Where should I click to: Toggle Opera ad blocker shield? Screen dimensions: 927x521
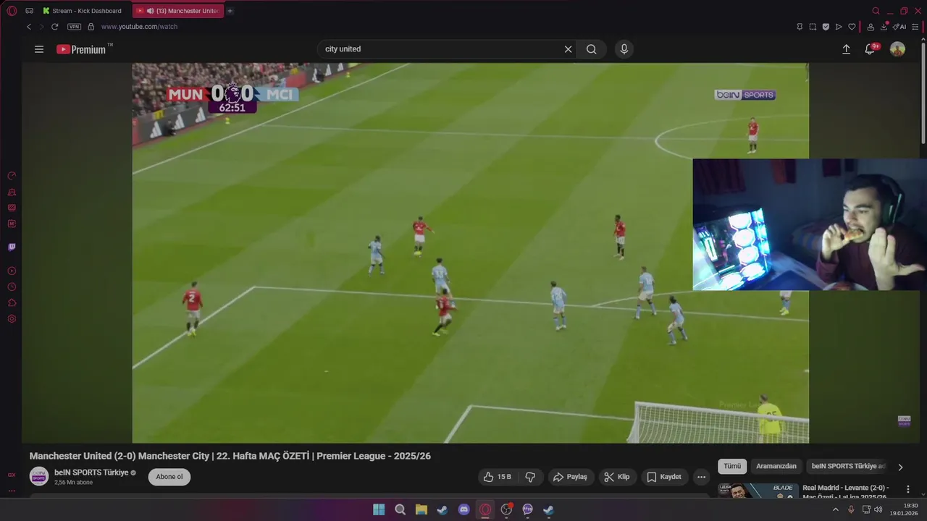pos(826,27)
